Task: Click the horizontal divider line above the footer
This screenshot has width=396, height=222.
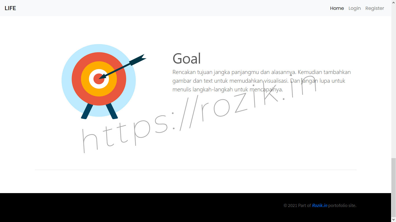Action: point(195,170)
